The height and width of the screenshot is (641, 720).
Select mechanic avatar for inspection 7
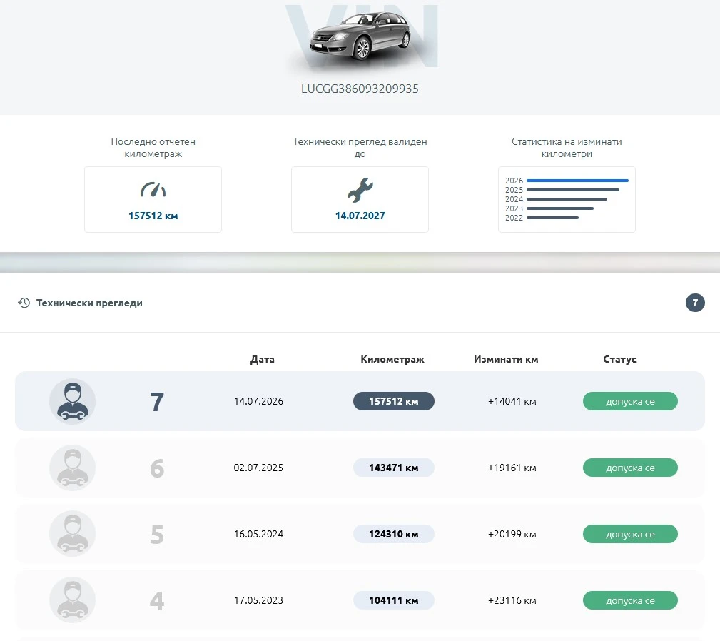(73, 401)
